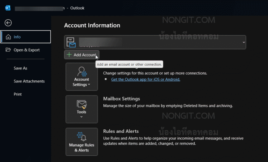Click the 'Manage the size of your mailbox' description
Image resolution: width=268 pixels, height=162 pixels.
pos(168,106)
